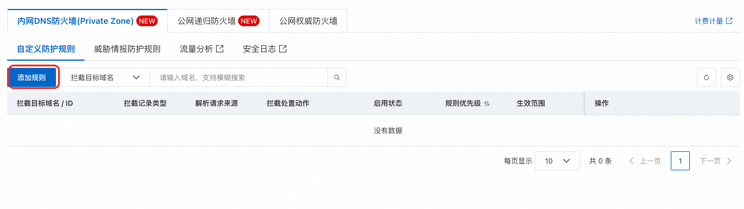The image size is (744, 209).
Task: Click the 规则优先级 sort arrows icon
Action: (487, 104)
